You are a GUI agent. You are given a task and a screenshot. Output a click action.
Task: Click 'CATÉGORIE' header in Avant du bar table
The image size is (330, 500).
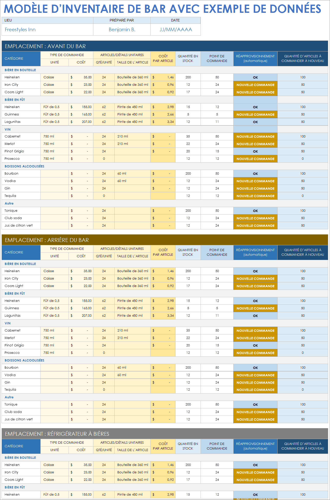(x=21, y=59)
